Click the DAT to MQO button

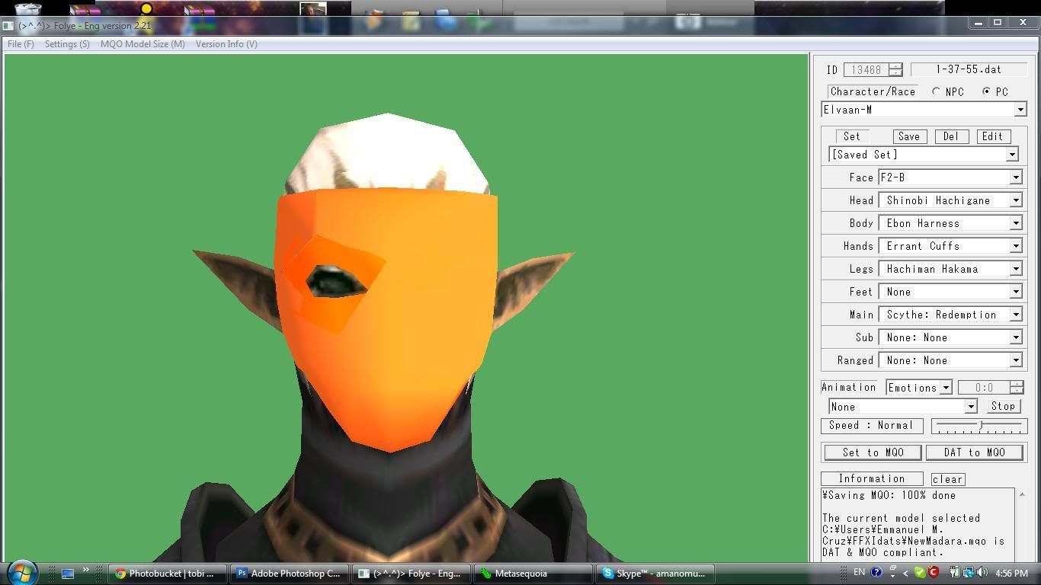[x=974, y=452]
